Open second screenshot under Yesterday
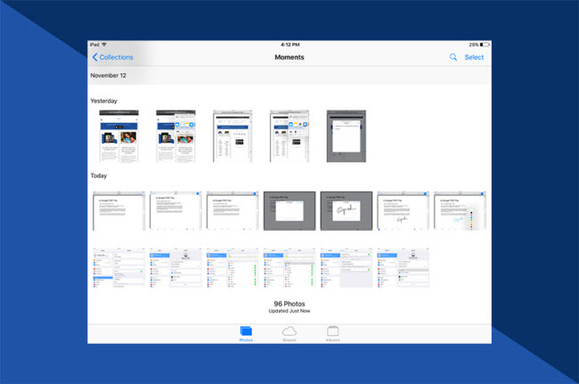This screenshot has height=384, width=579. [175, 136]
